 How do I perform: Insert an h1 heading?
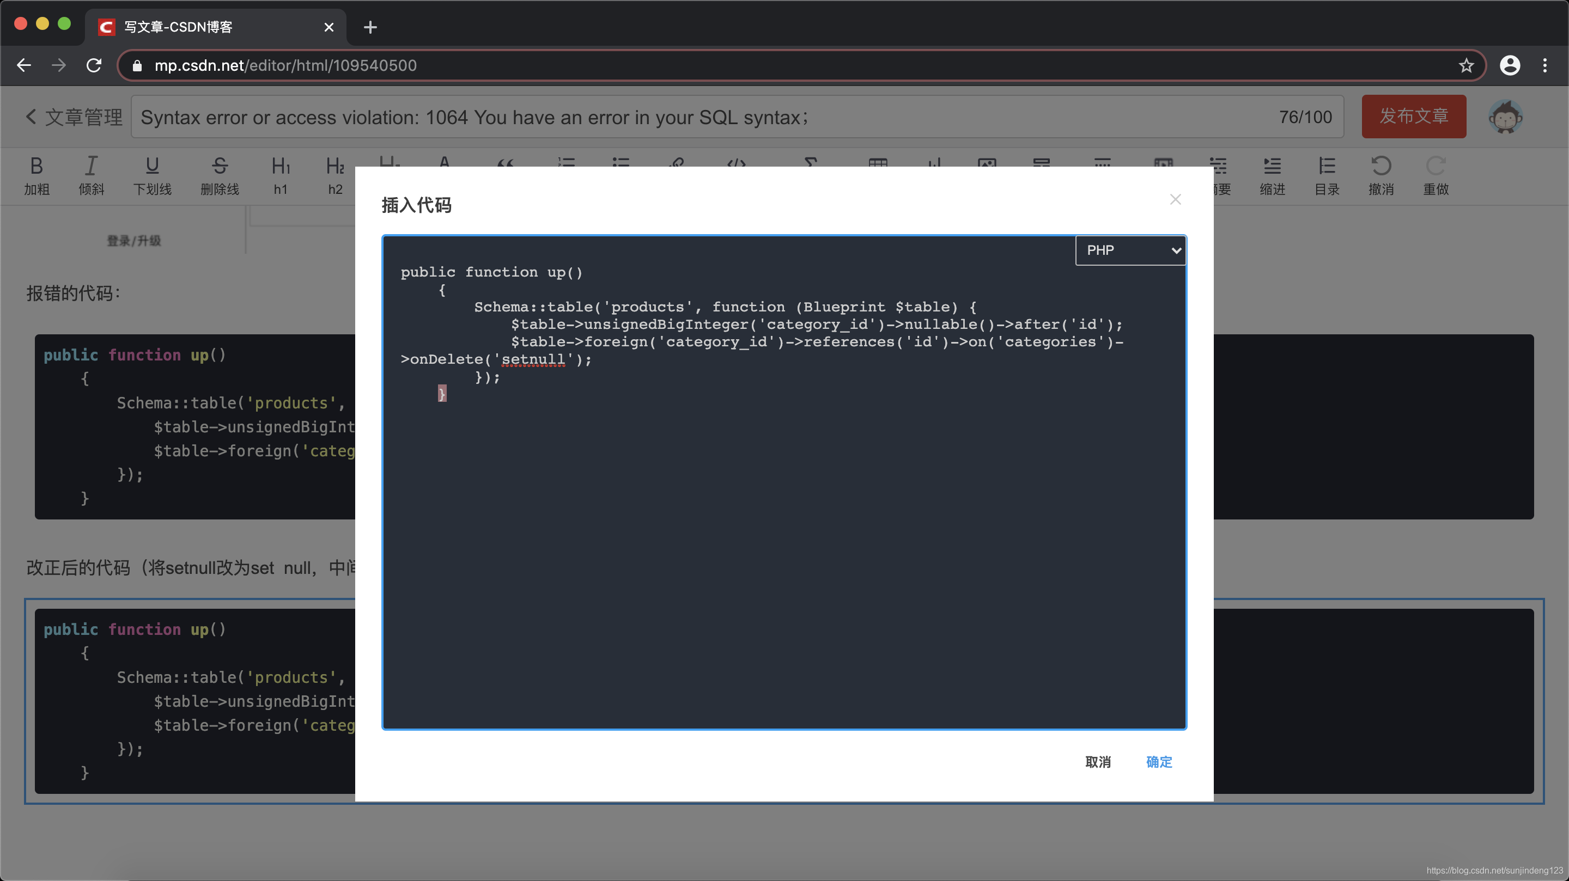click(280, 175)
